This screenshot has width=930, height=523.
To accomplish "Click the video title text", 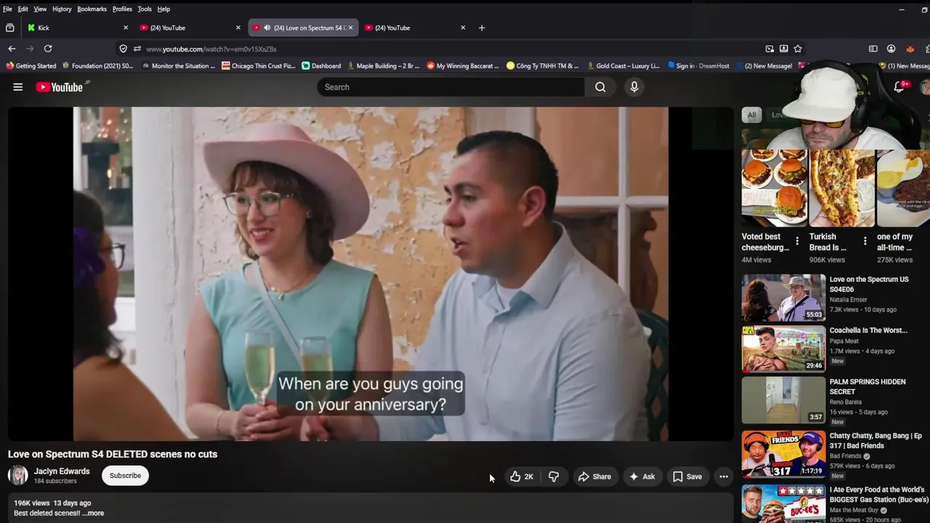I will point(113,454).
